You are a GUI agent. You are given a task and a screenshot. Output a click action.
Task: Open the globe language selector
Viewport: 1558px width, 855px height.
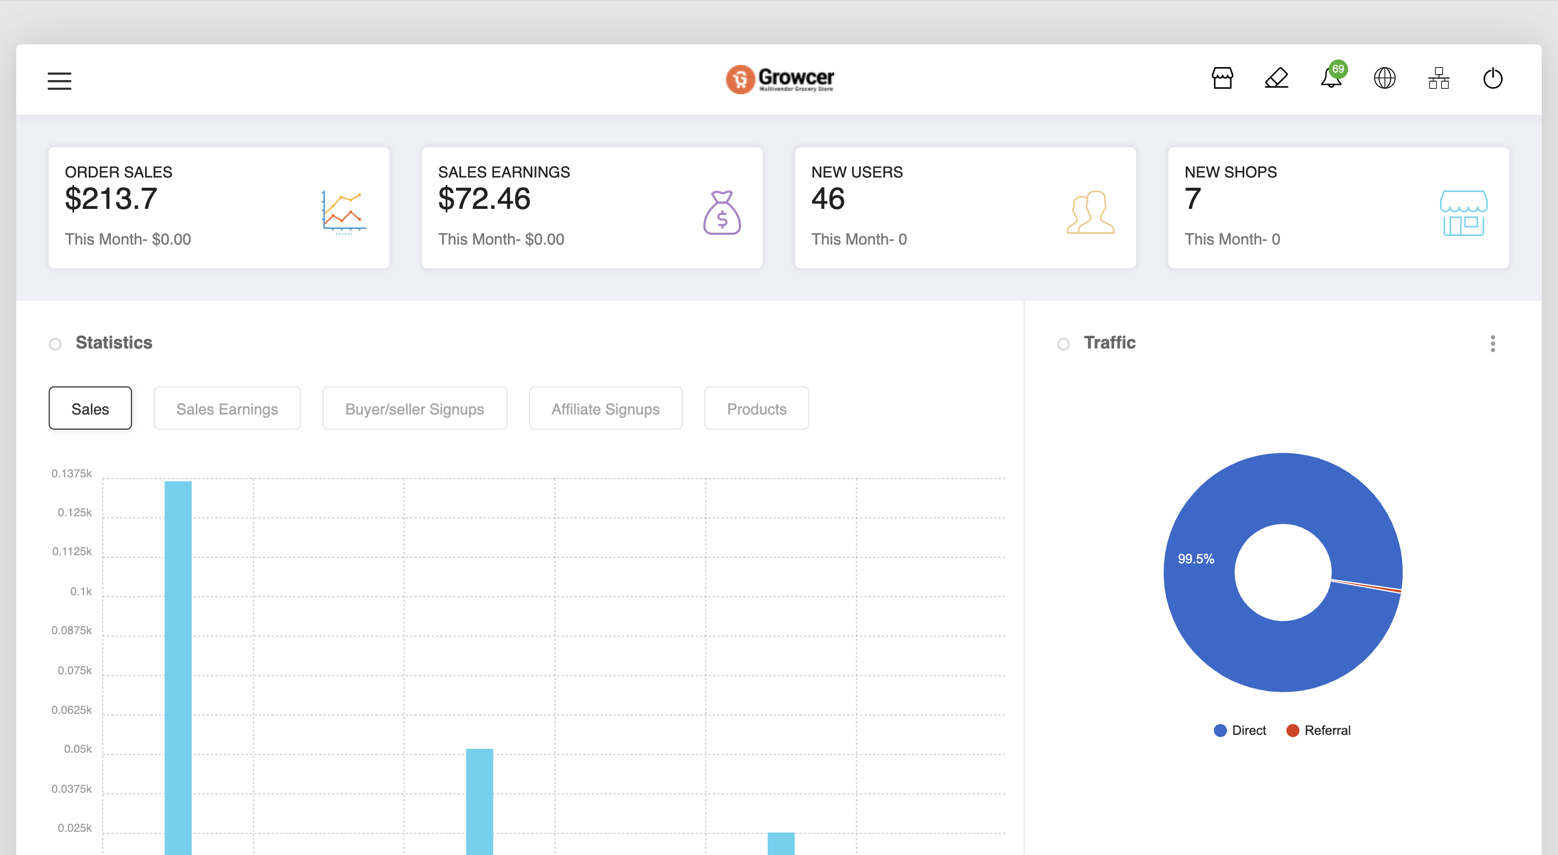pos(1384,78)
